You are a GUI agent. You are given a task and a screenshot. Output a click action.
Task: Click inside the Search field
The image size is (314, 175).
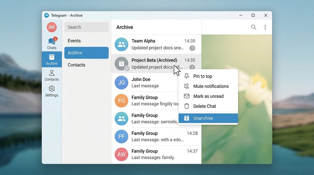86,27
